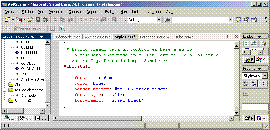The height and width of the screenshot is (130, 270).
Task: Open the Ayuda menu
Action: click(x=171, y=12)
